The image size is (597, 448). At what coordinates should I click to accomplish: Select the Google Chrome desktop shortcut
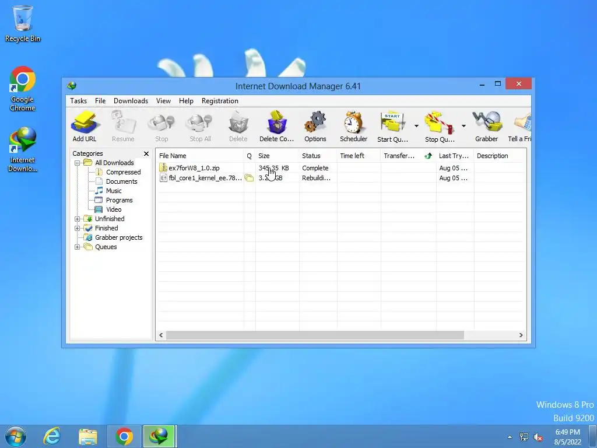(23, 89)
